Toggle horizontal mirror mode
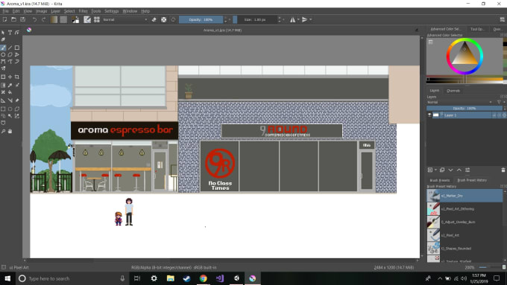The height and width of the screenshot is (285, 507). point(292,19)
